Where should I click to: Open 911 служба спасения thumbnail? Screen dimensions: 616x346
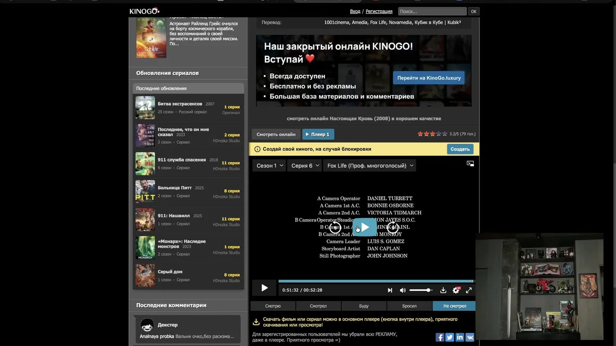coord(145,163)
